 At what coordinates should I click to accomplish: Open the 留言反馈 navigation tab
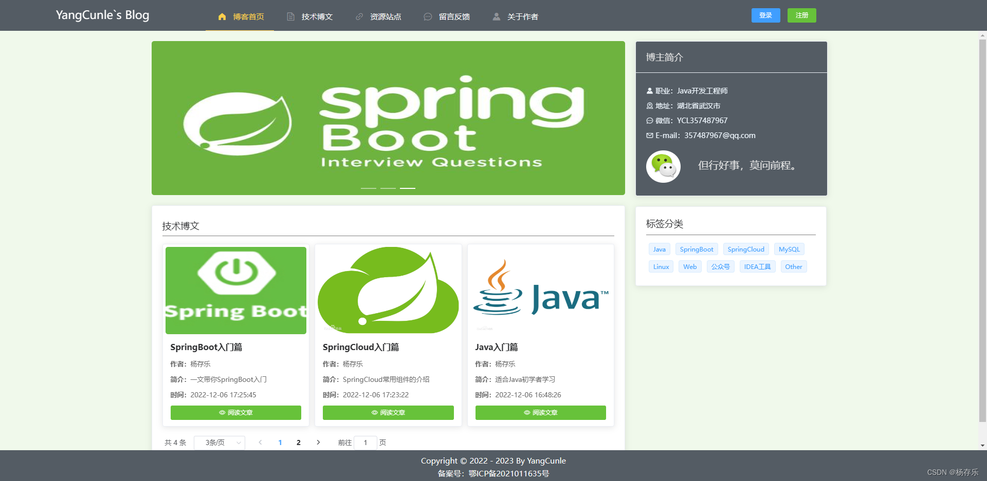(446, 16)
